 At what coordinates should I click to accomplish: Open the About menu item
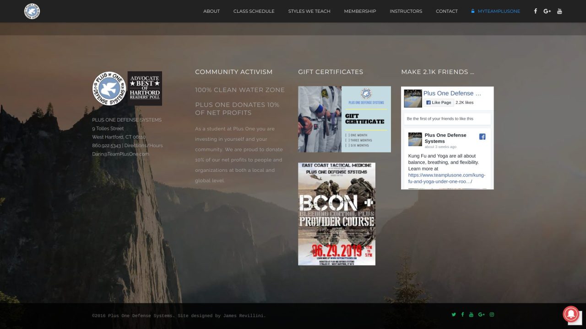[212, 11]
